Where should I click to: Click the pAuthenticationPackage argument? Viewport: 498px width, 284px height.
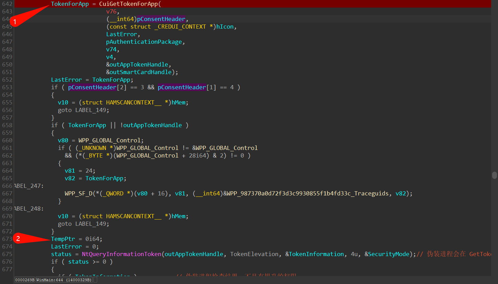coord(144,42)
